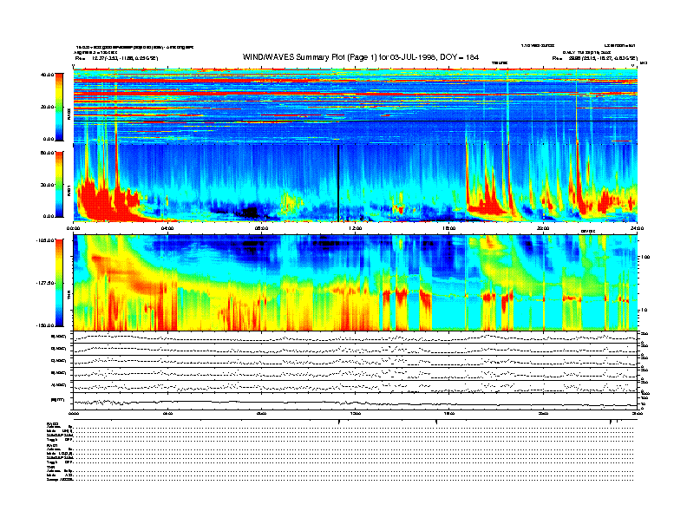
Task: Click the 08:00 tick label under RAD1 spectrogram
Action: [x=261, y=228]
